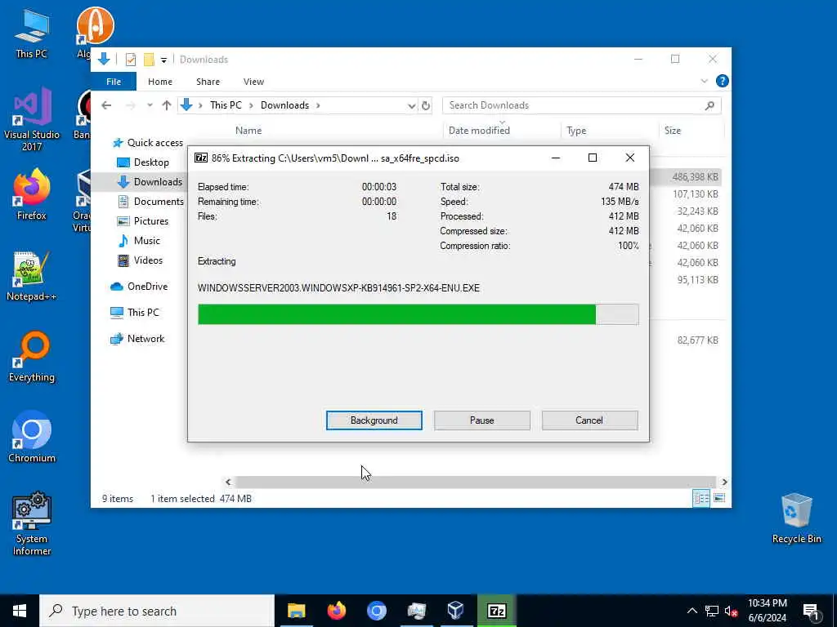Click Explorer refresh button
The width and height of the screenshot is (837, 627).
pyautogui.click(x=425, y=105)
